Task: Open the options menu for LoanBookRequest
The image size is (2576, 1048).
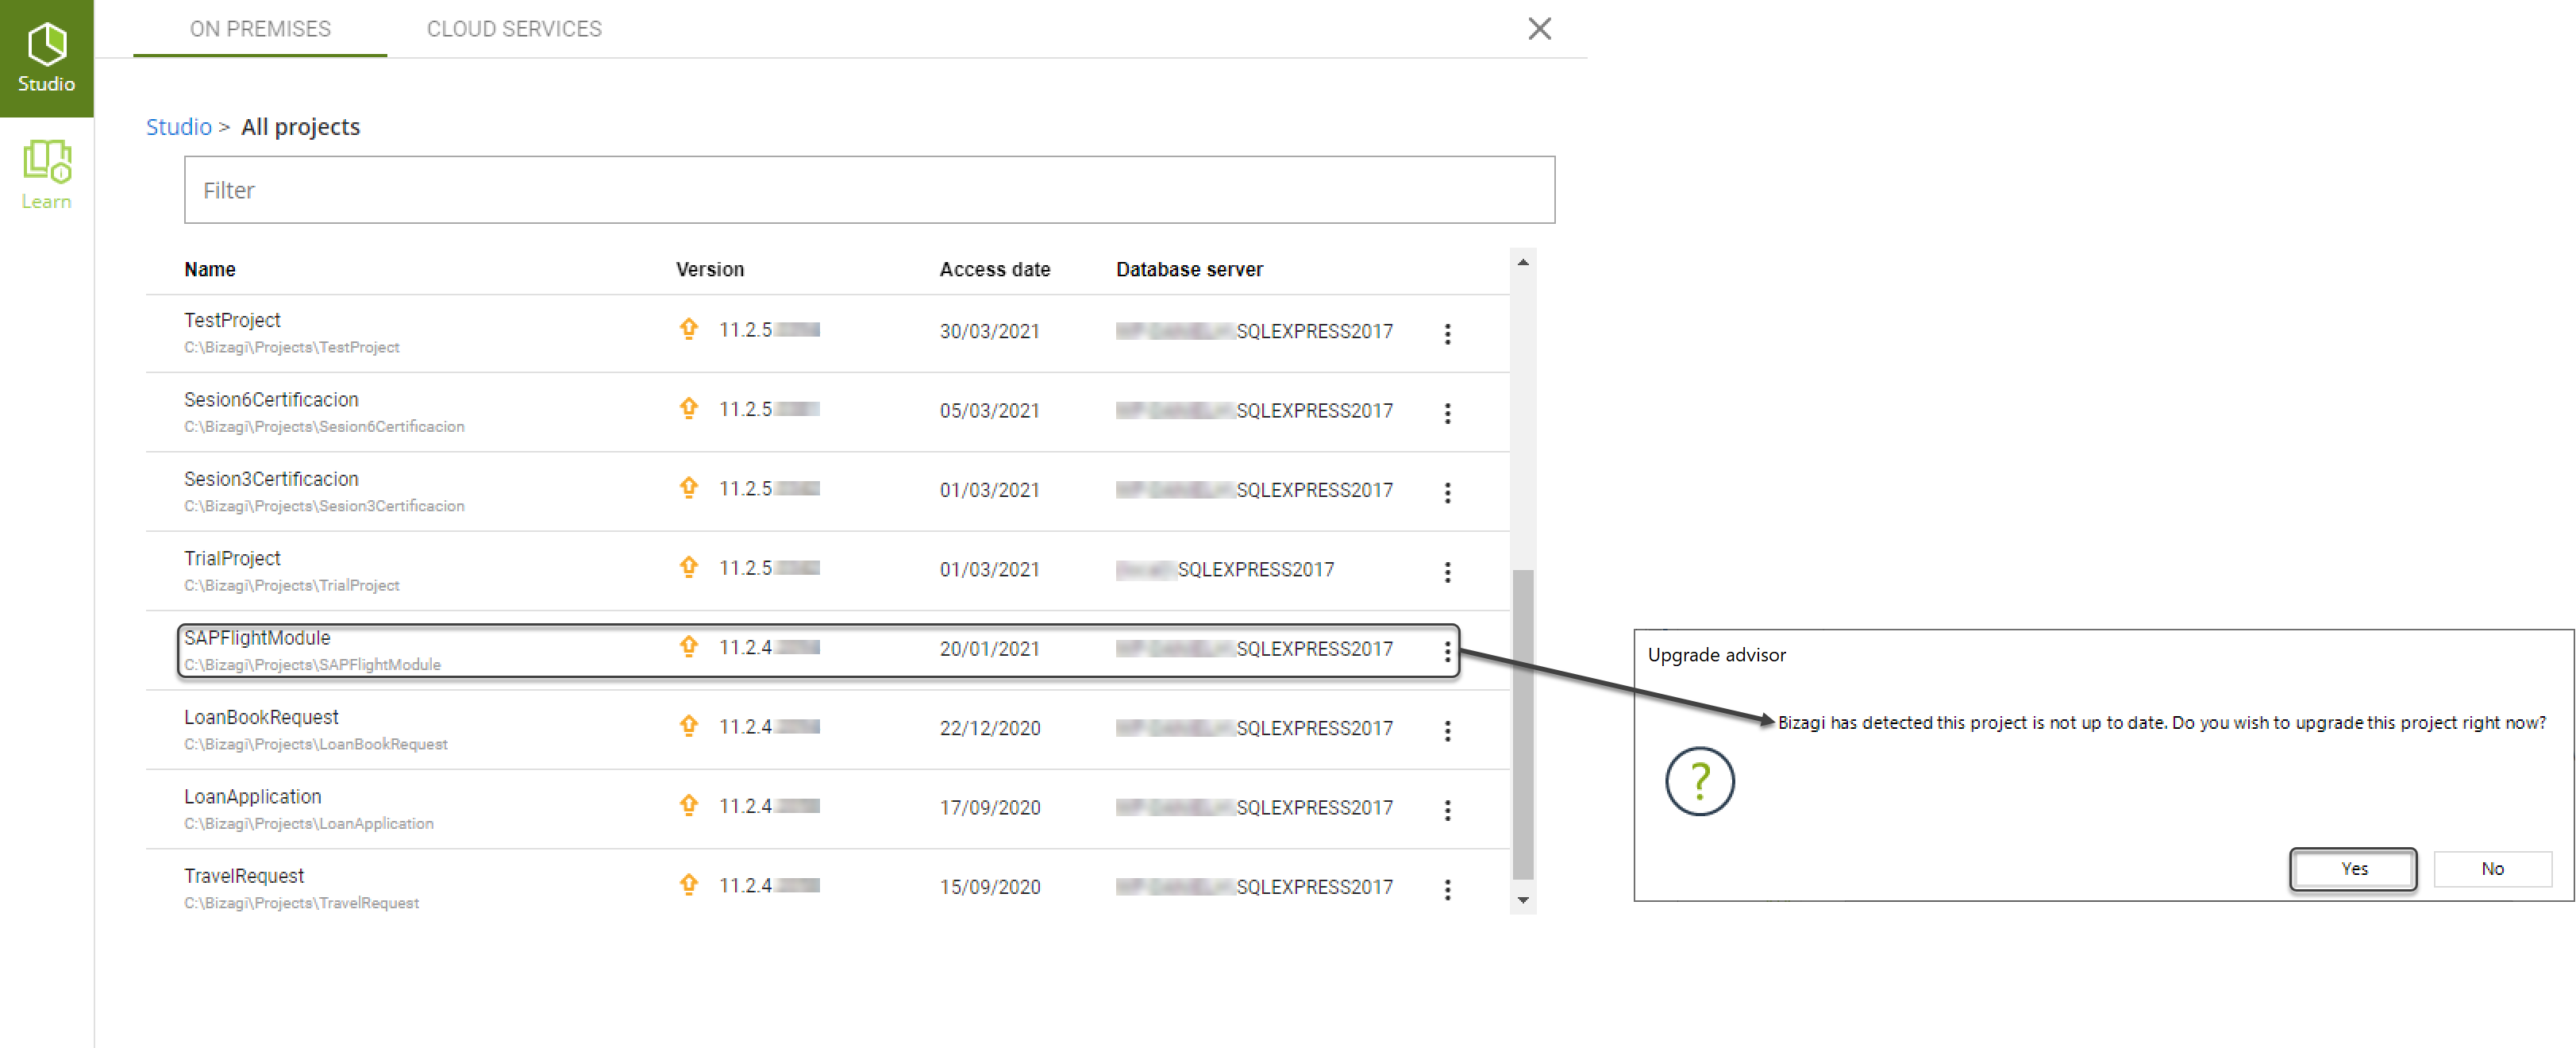Action: (1446, 731)
